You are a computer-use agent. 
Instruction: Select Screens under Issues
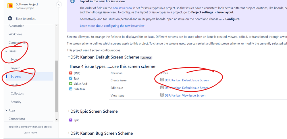click(30, 76)
